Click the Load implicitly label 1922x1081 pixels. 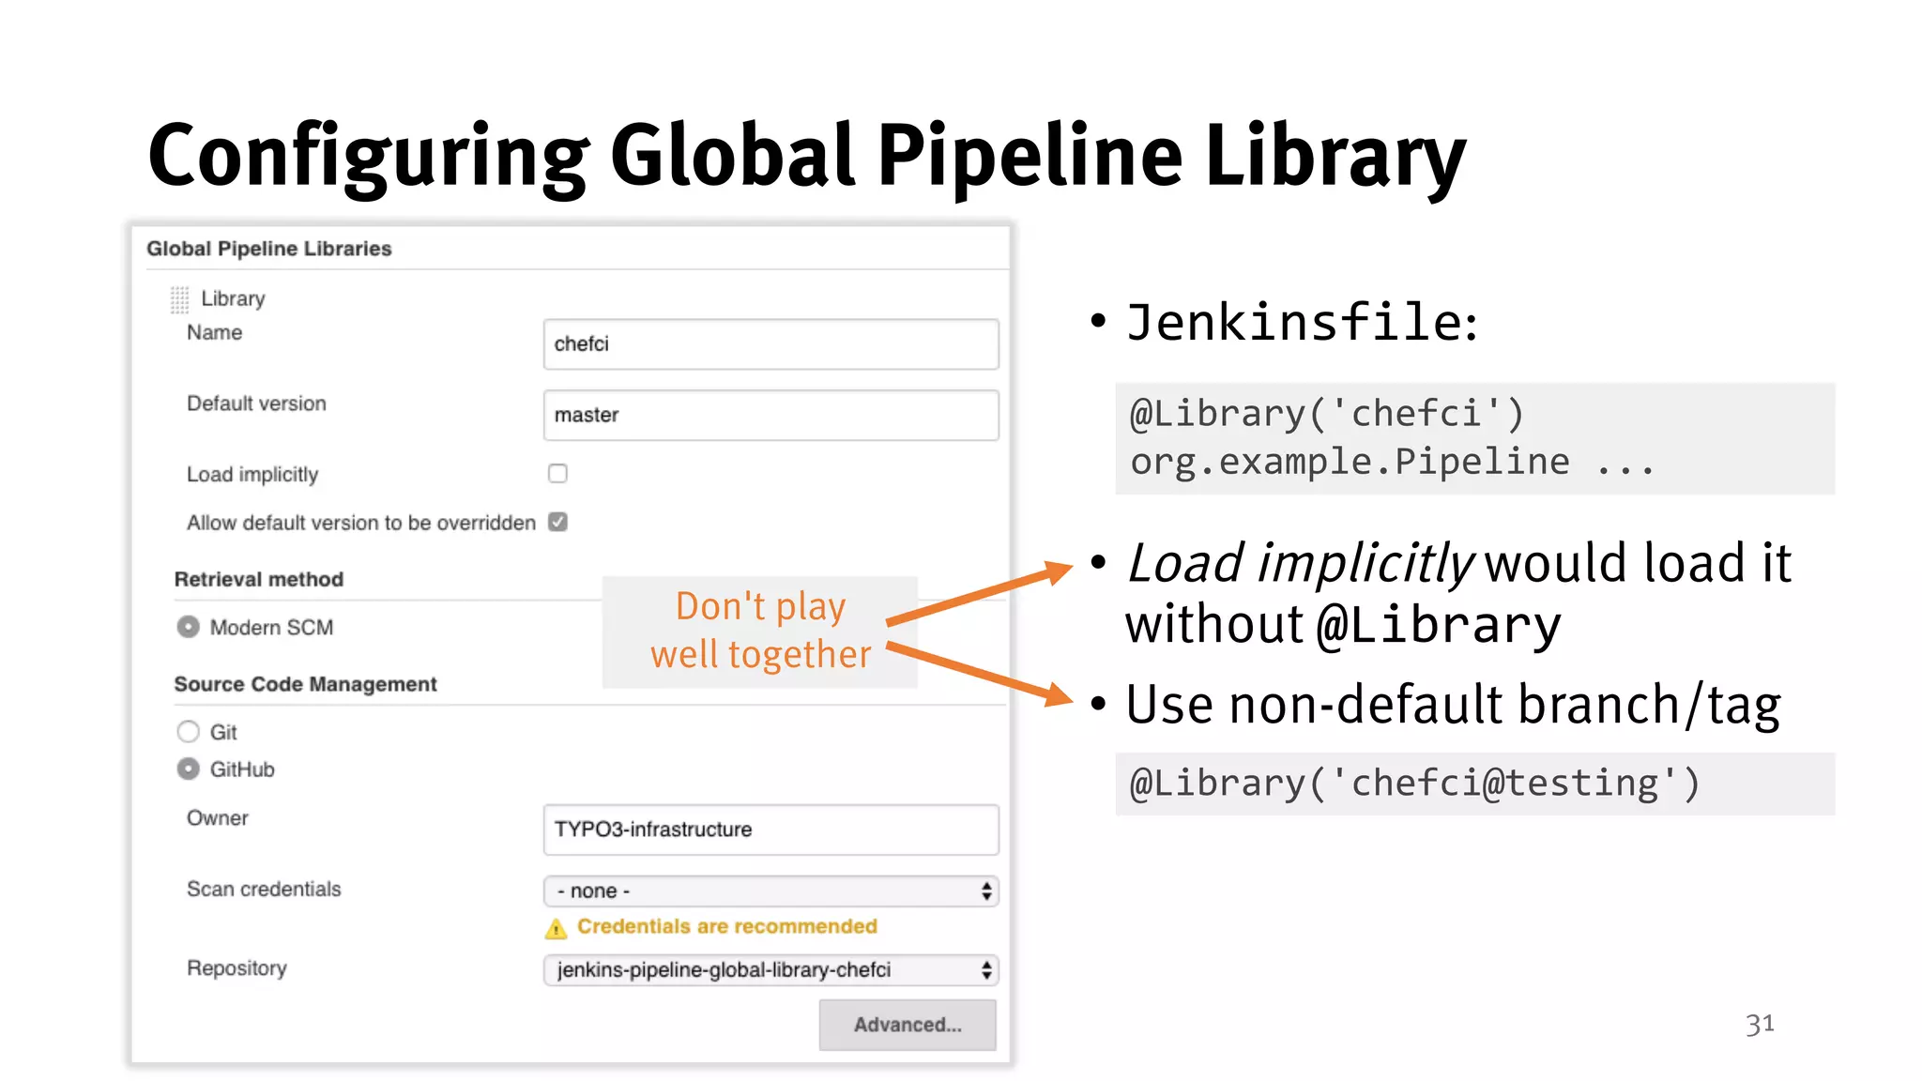252,475
